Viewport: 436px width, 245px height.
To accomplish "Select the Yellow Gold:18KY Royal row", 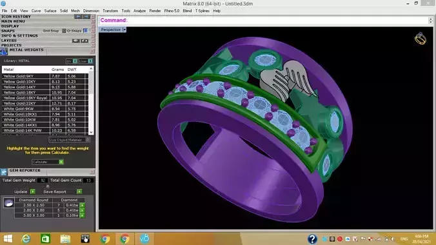I will coord(45,98).
